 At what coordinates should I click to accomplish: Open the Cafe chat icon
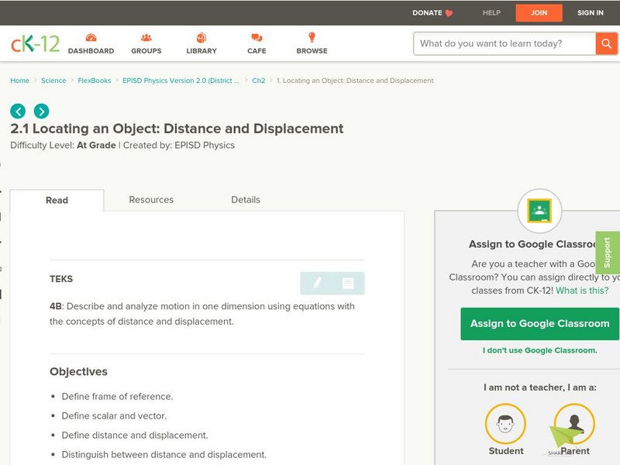point(255,37)
